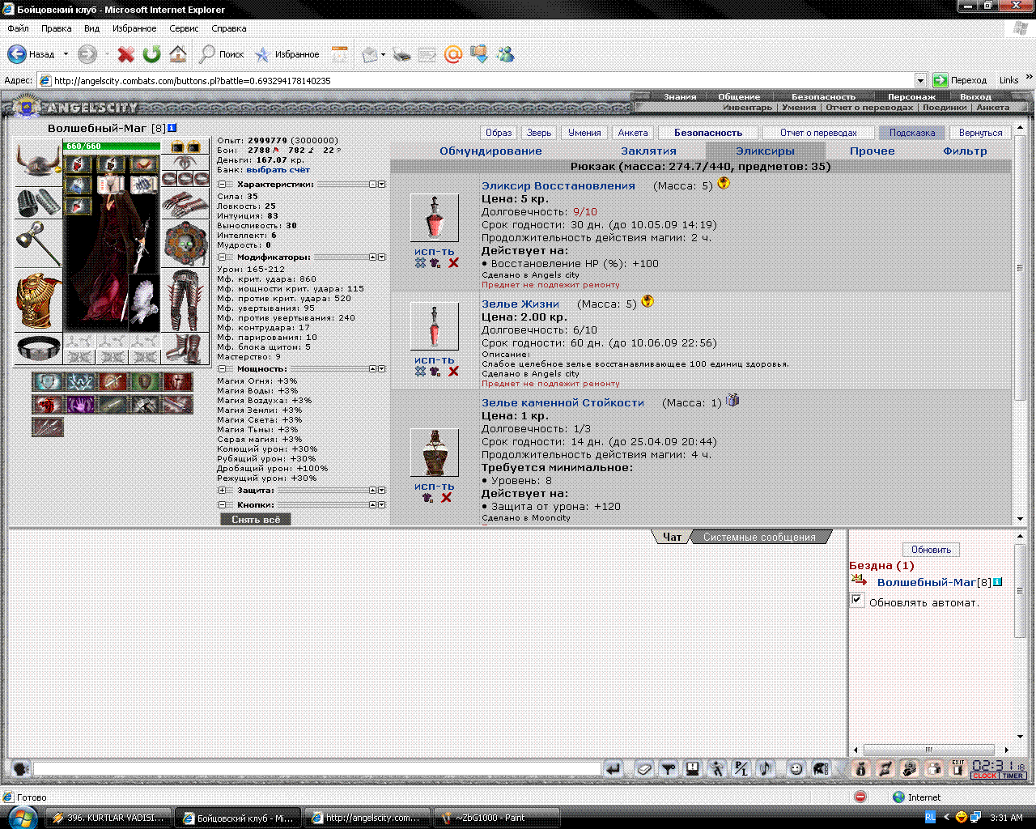Click the smiley face chat icon
The width and height of the screenshot is (1036, 829).
[796, 768]
